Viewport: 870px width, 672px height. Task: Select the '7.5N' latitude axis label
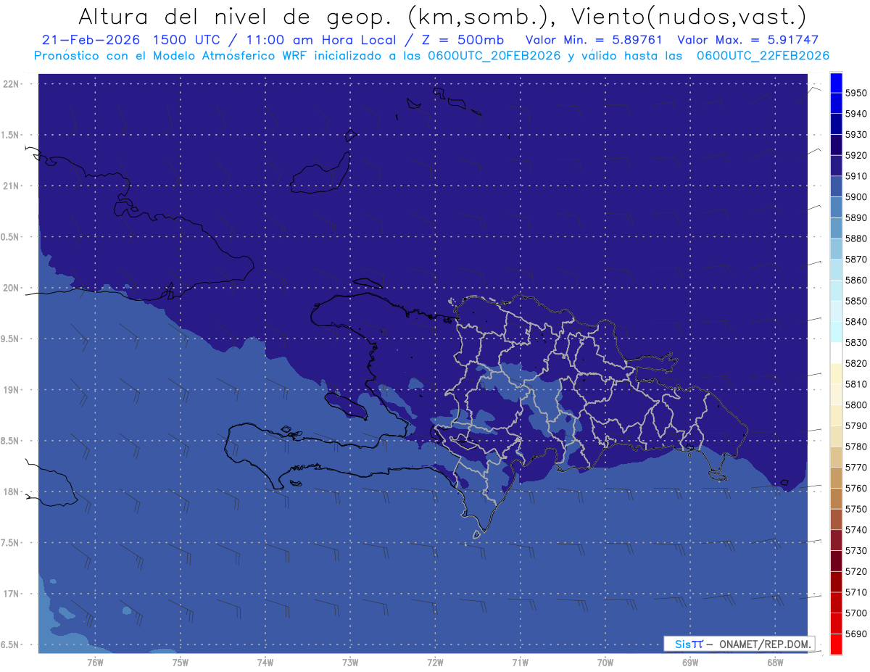click(11, 543)
